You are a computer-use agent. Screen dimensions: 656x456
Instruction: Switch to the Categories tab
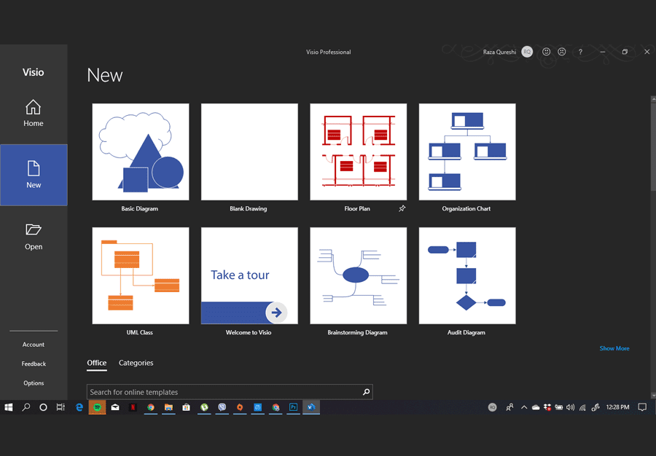coord(136,363)
